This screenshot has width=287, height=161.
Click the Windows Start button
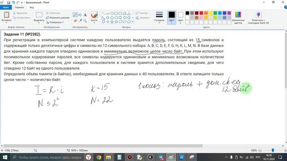tap(5, 157)
